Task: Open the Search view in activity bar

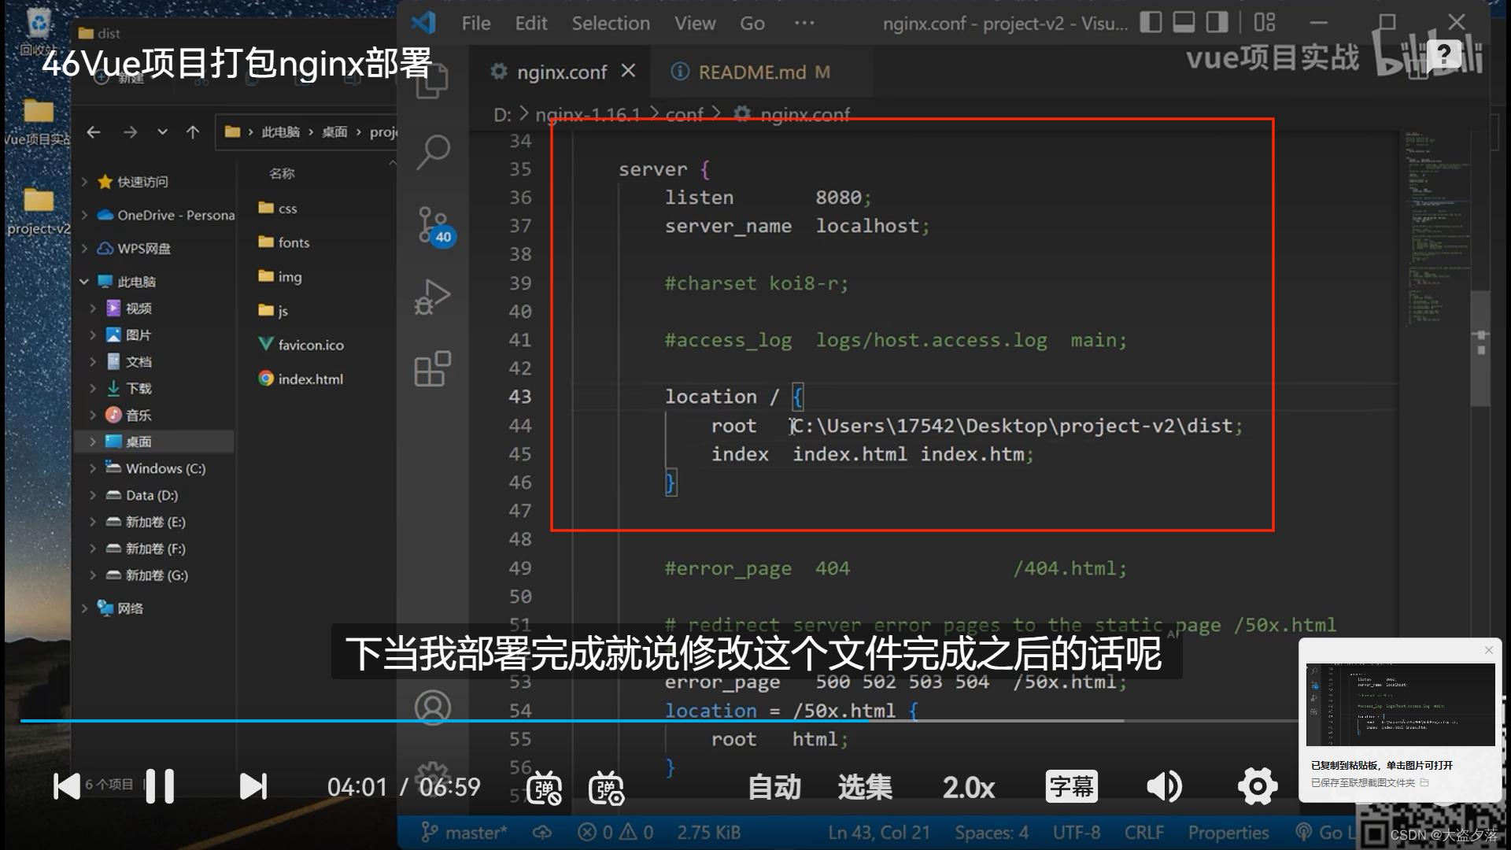Action: pos(433,152)
